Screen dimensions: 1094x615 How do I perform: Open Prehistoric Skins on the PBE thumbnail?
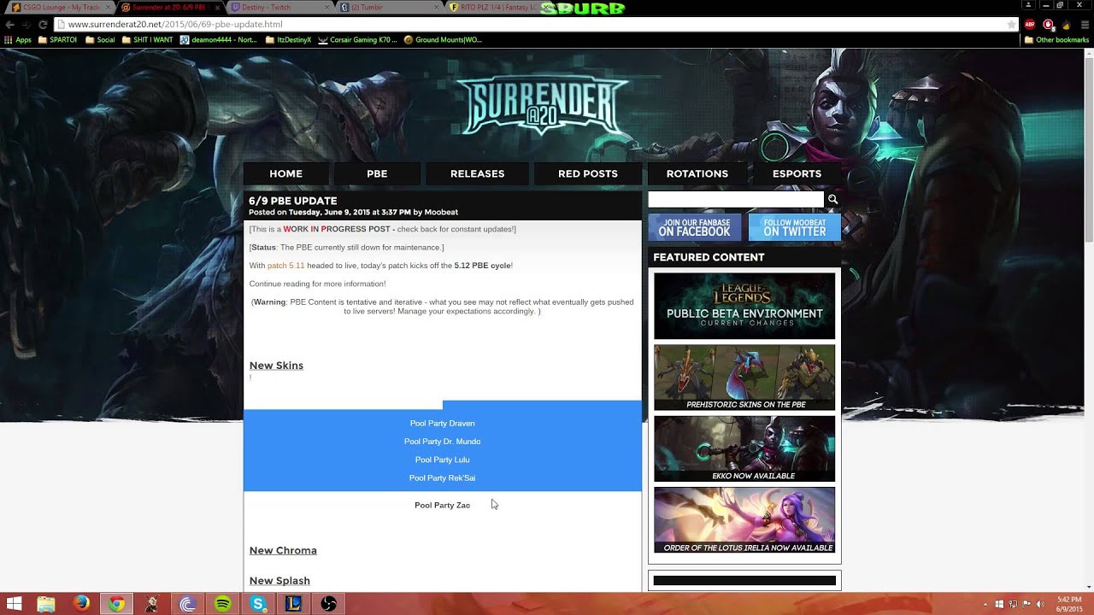pyautogui.click(x=744, y=378)
